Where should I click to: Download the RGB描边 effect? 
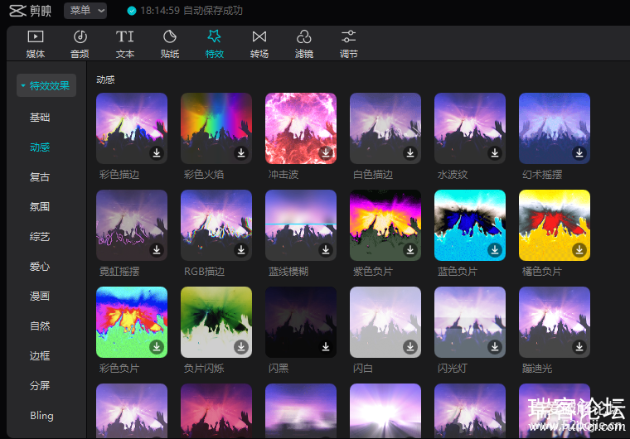tap(241, 249)
